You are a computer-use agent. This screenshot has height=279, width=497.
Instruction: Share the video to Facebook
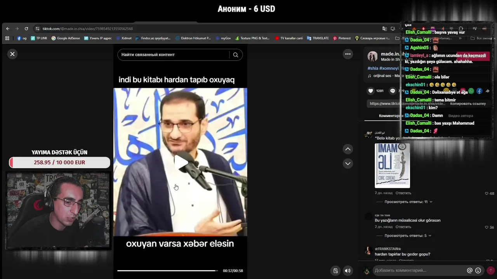(x=479, y=91)
